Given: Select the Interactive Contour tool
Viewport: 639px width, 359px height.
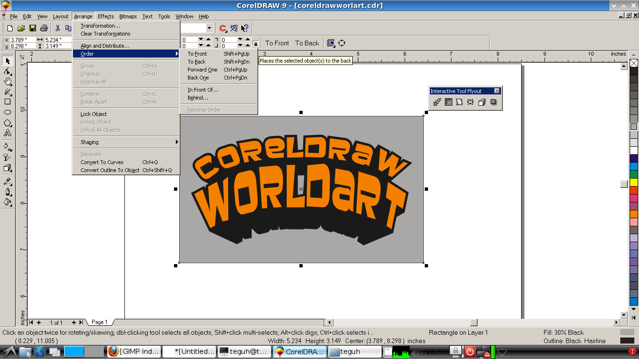Looking at the screenshot, I should (x=448, y=102).
